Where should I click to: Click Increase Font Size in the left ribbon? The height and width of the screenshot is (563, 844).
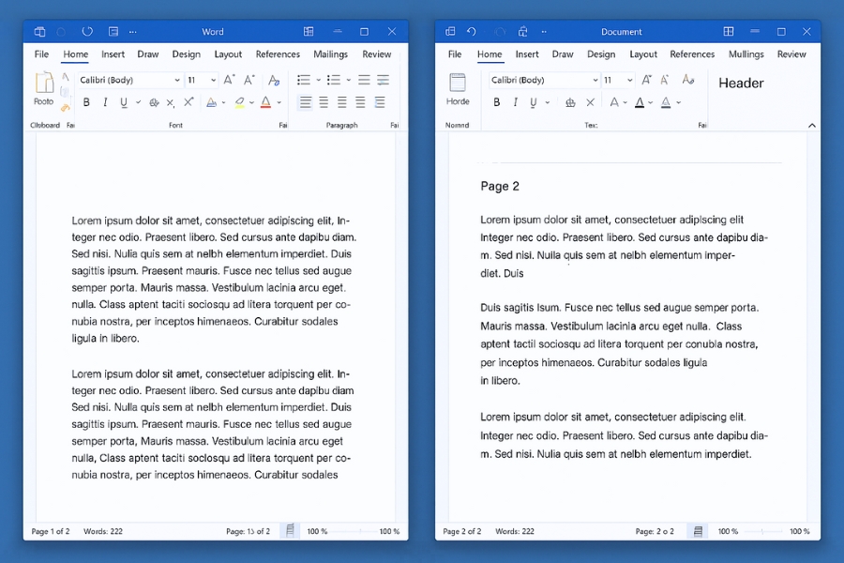tap(227, 81)
